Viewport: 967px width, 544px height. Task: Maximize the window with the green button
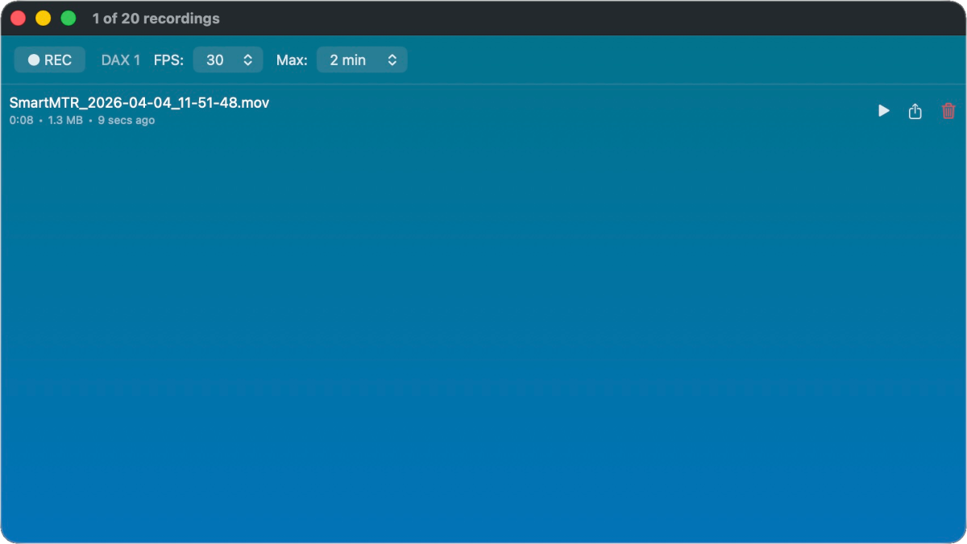point(68,18)
